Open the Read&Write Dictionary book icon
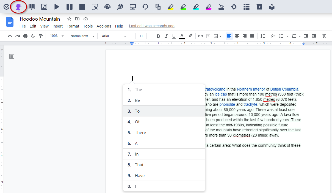This screenshot has width=332, height=193. coord(32,7)
